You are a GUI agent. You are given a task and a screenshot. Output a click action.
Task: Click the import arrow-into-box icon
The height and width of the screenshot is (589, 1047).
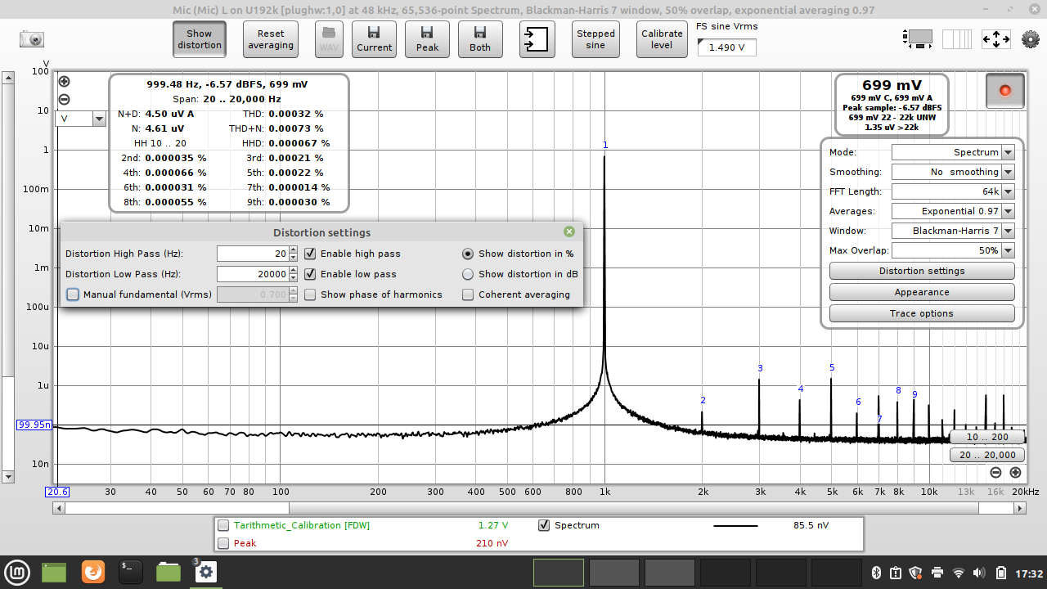(x=537, y=39)
